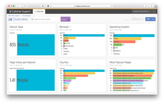Open the 14-must-see-bread-making-sites URL
The height and width of the screenshot is (104, 164).
coord(132,78)
